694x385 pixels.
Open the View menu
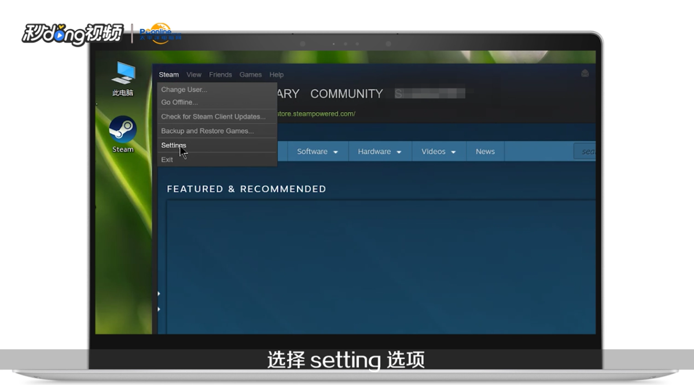pyautogui.click(x=194, y=74)
